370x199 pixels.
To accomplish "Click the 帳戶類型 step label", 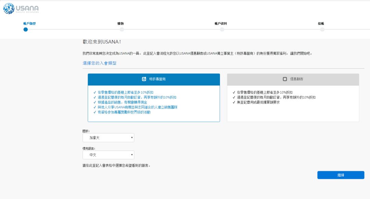I will point(29,23).
